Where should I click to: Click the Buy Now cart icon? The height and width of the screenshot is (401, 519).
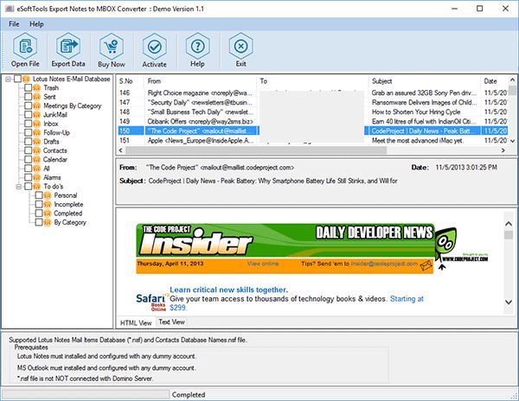pyautogui.click(x=112, y=47)
